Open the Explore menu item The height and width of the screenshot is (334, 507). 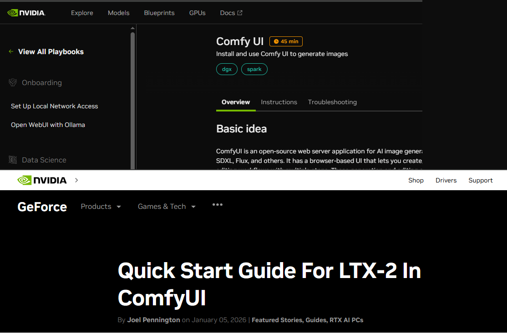[x=82, y=13]
